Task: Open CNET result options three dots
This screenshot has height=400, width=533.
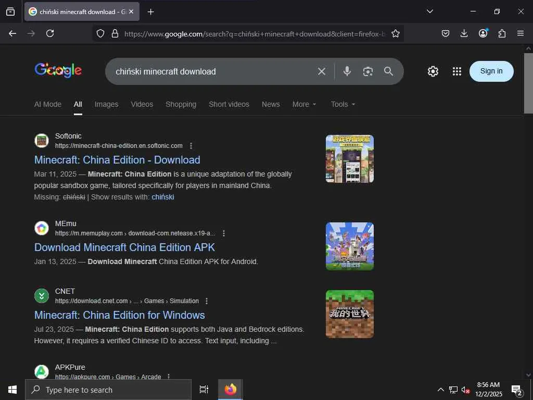Action: [206, 301]
